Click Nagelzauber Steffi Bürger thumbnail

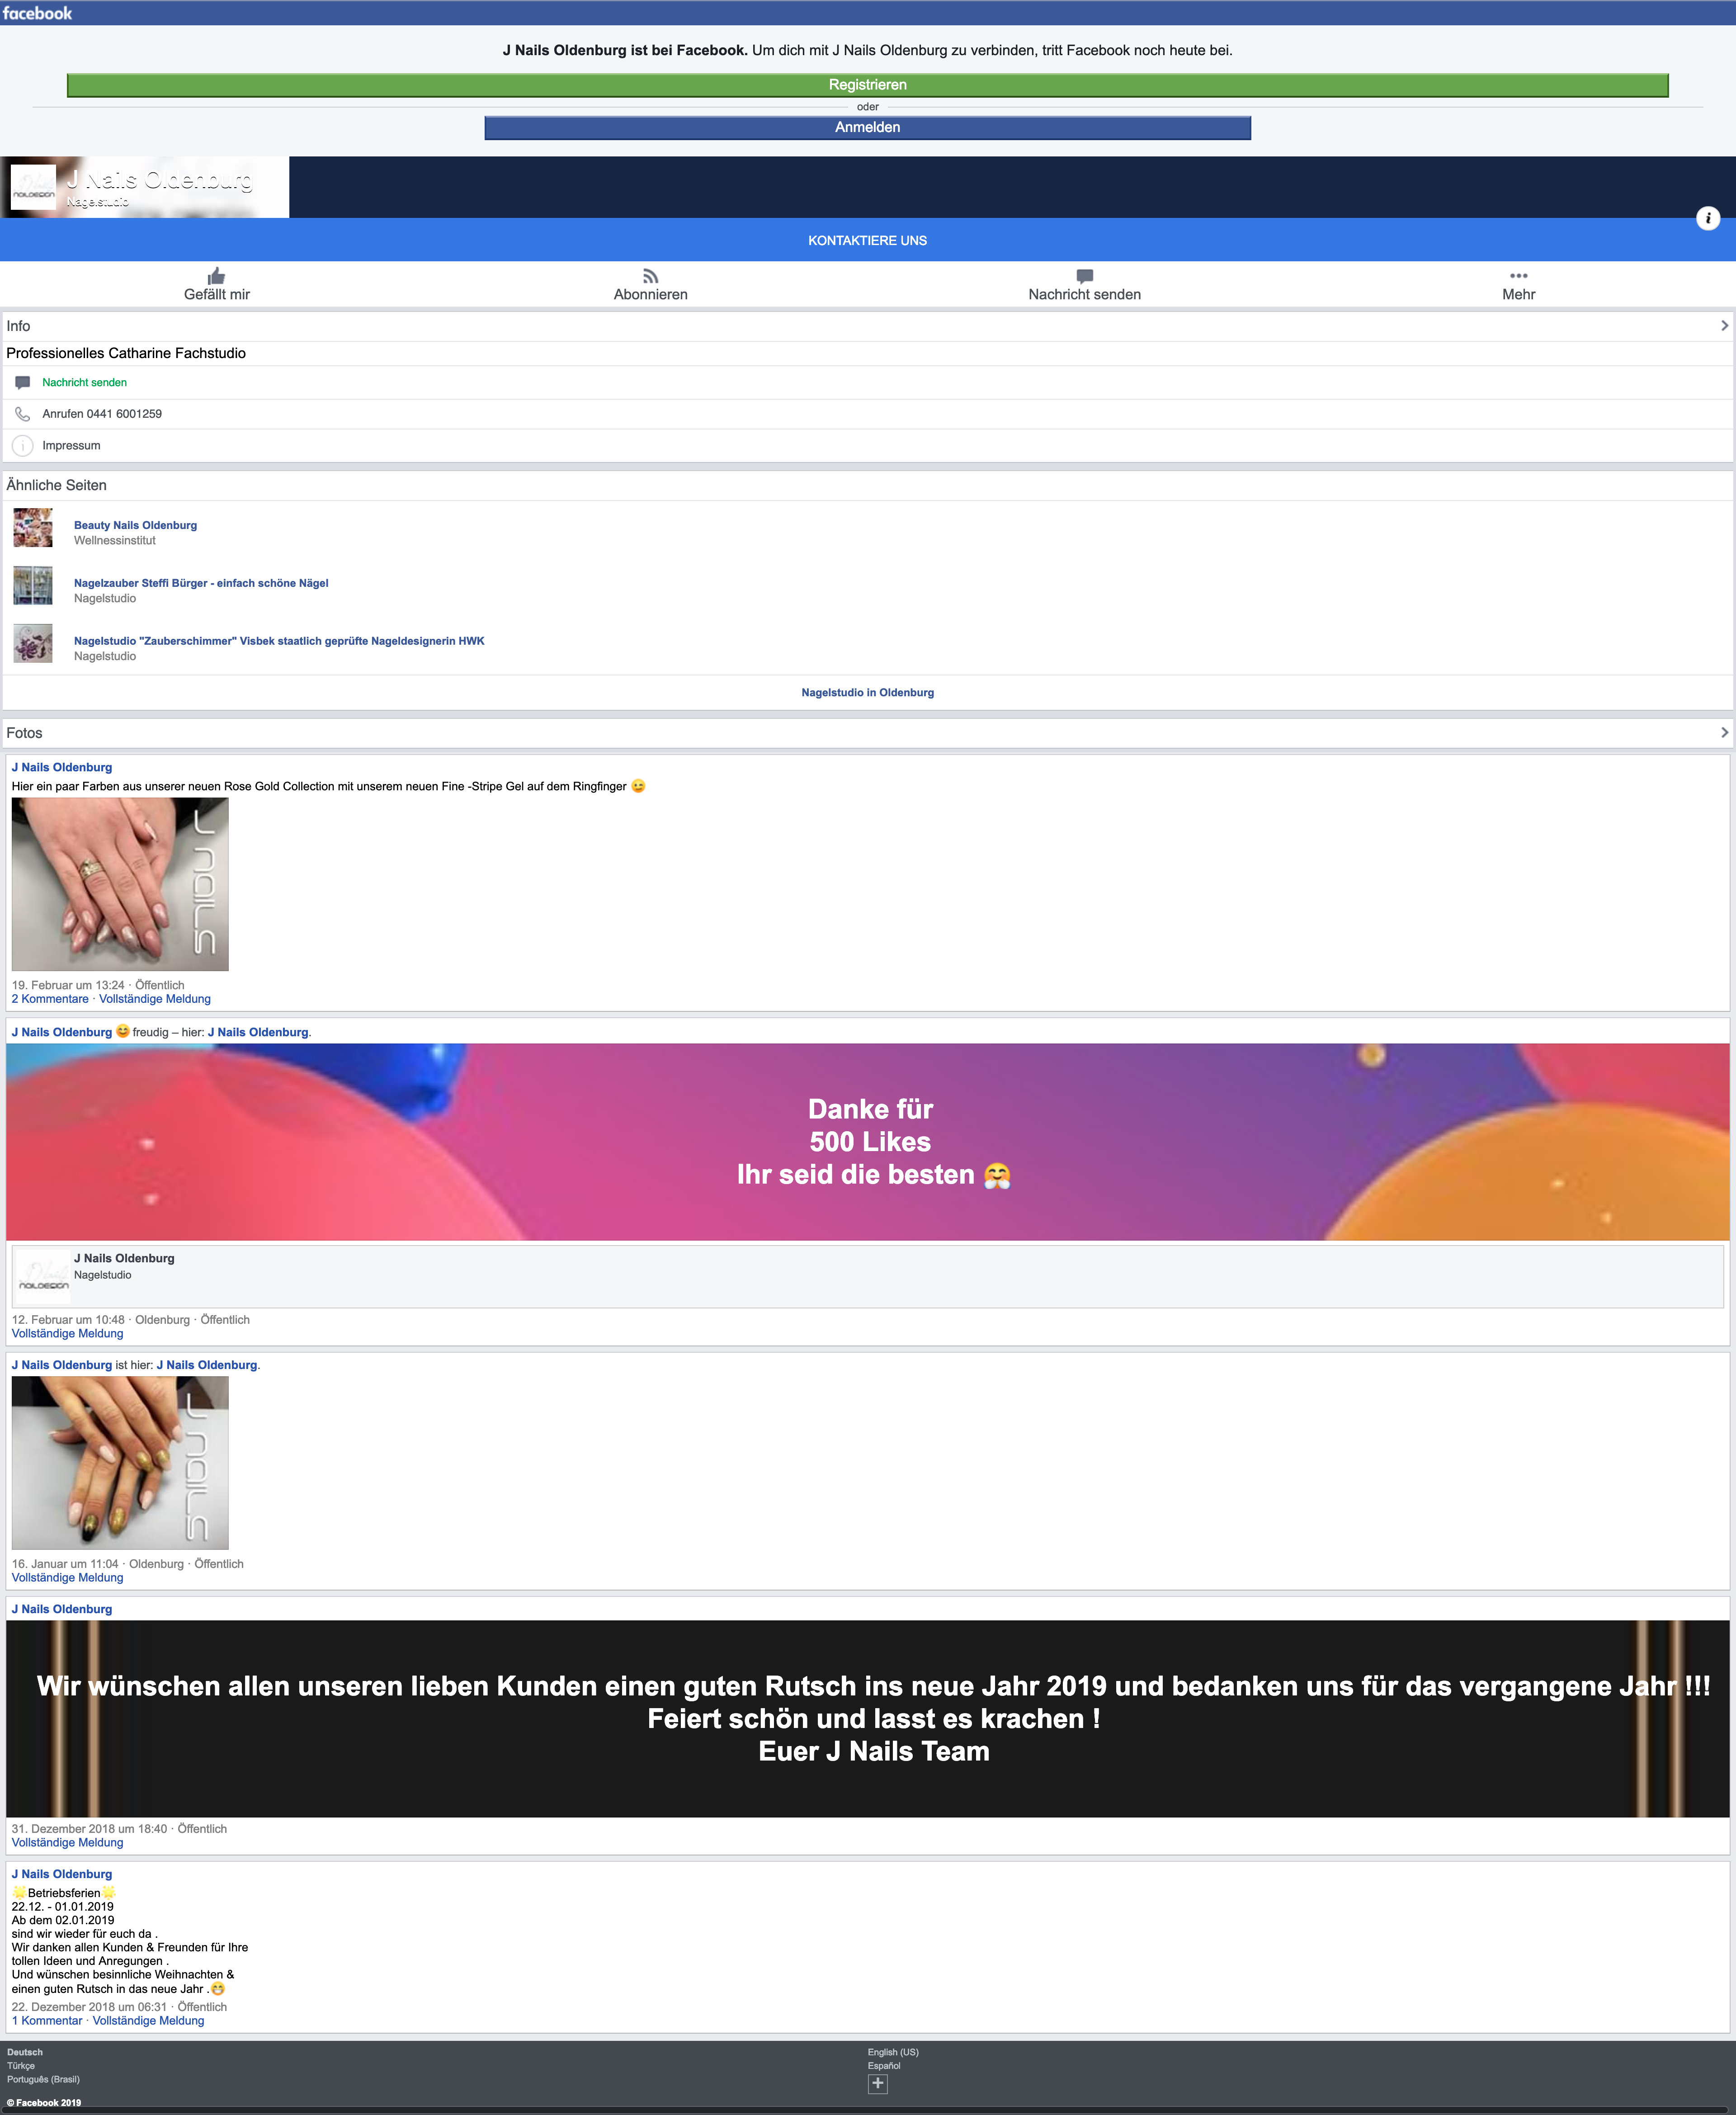pyautogui.click(x=33, y=585)
